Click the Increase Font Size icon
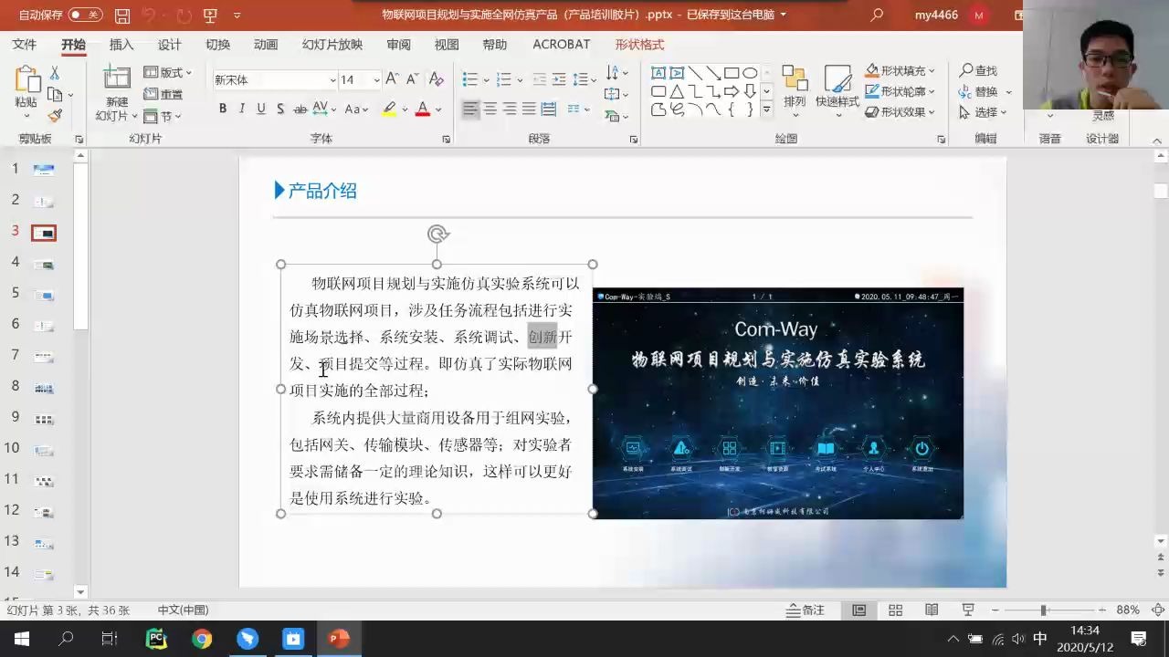The width and height of the screenshot is (1169, 657). [393, 79]
